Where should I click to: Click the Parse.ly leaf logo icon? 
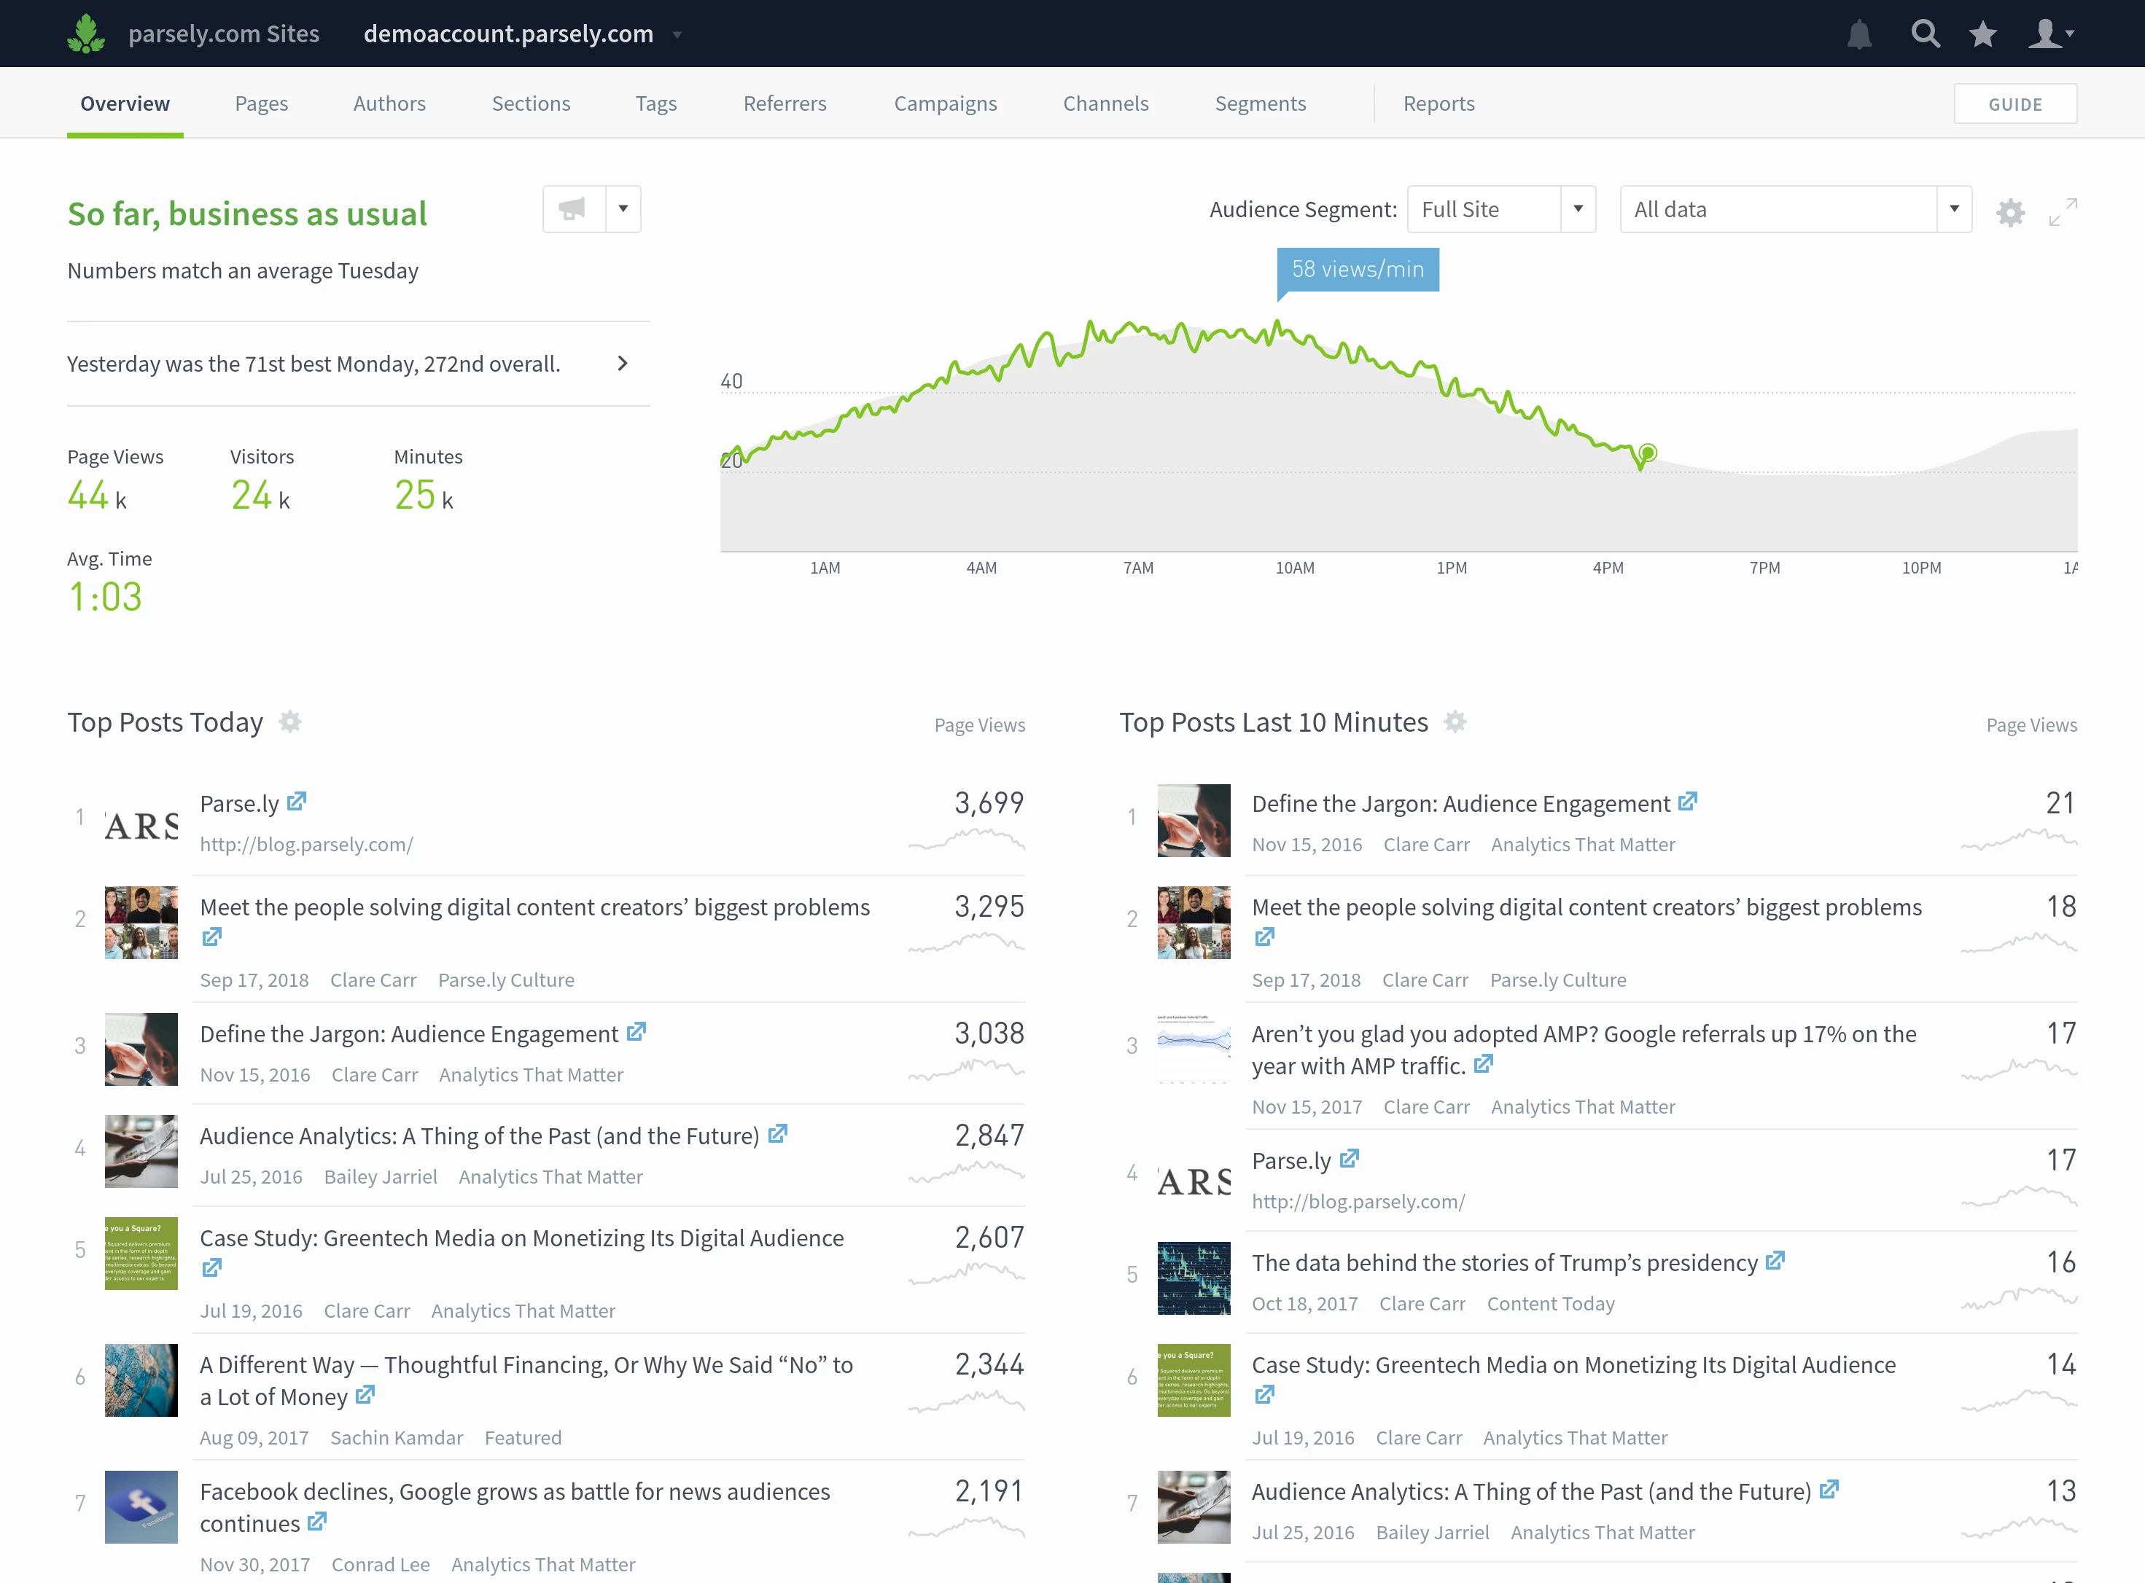pos(86,34)
